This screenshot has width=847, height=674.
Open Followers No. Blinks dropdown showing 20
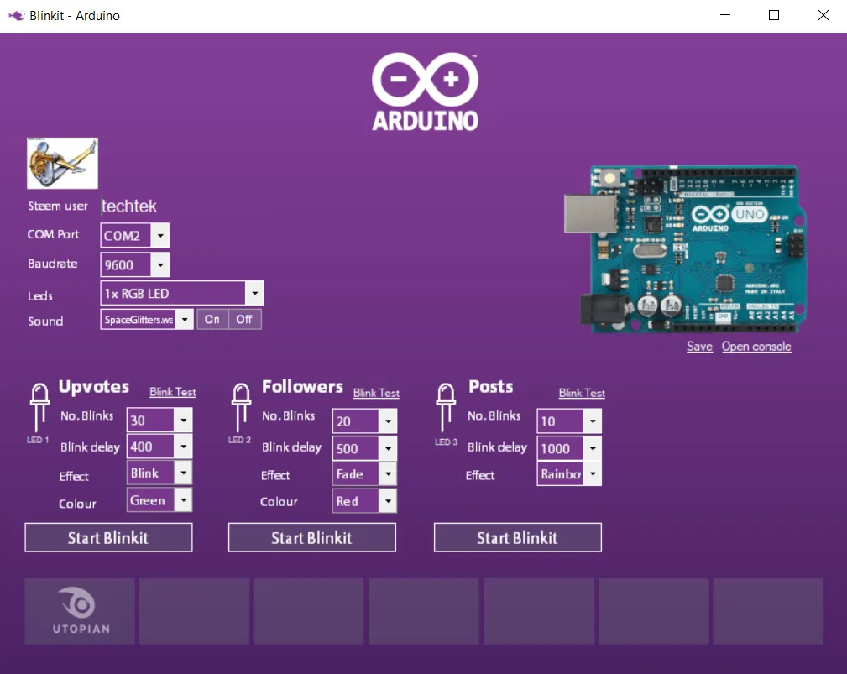(364, 421)
